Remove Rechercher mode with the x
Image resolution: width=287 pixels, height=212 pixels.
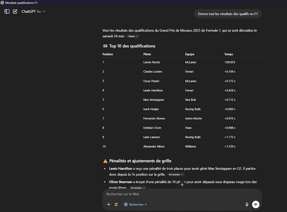click(146, 204)
